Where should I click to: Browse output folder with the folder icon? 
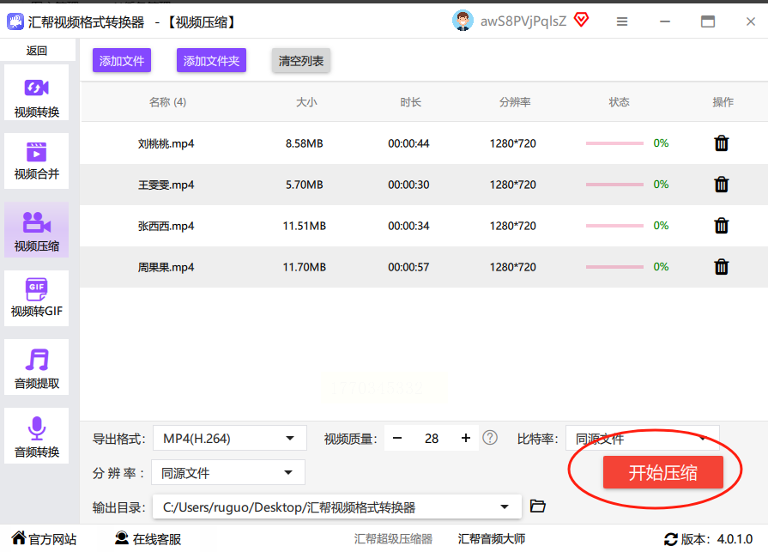click(x=538, y=507)
